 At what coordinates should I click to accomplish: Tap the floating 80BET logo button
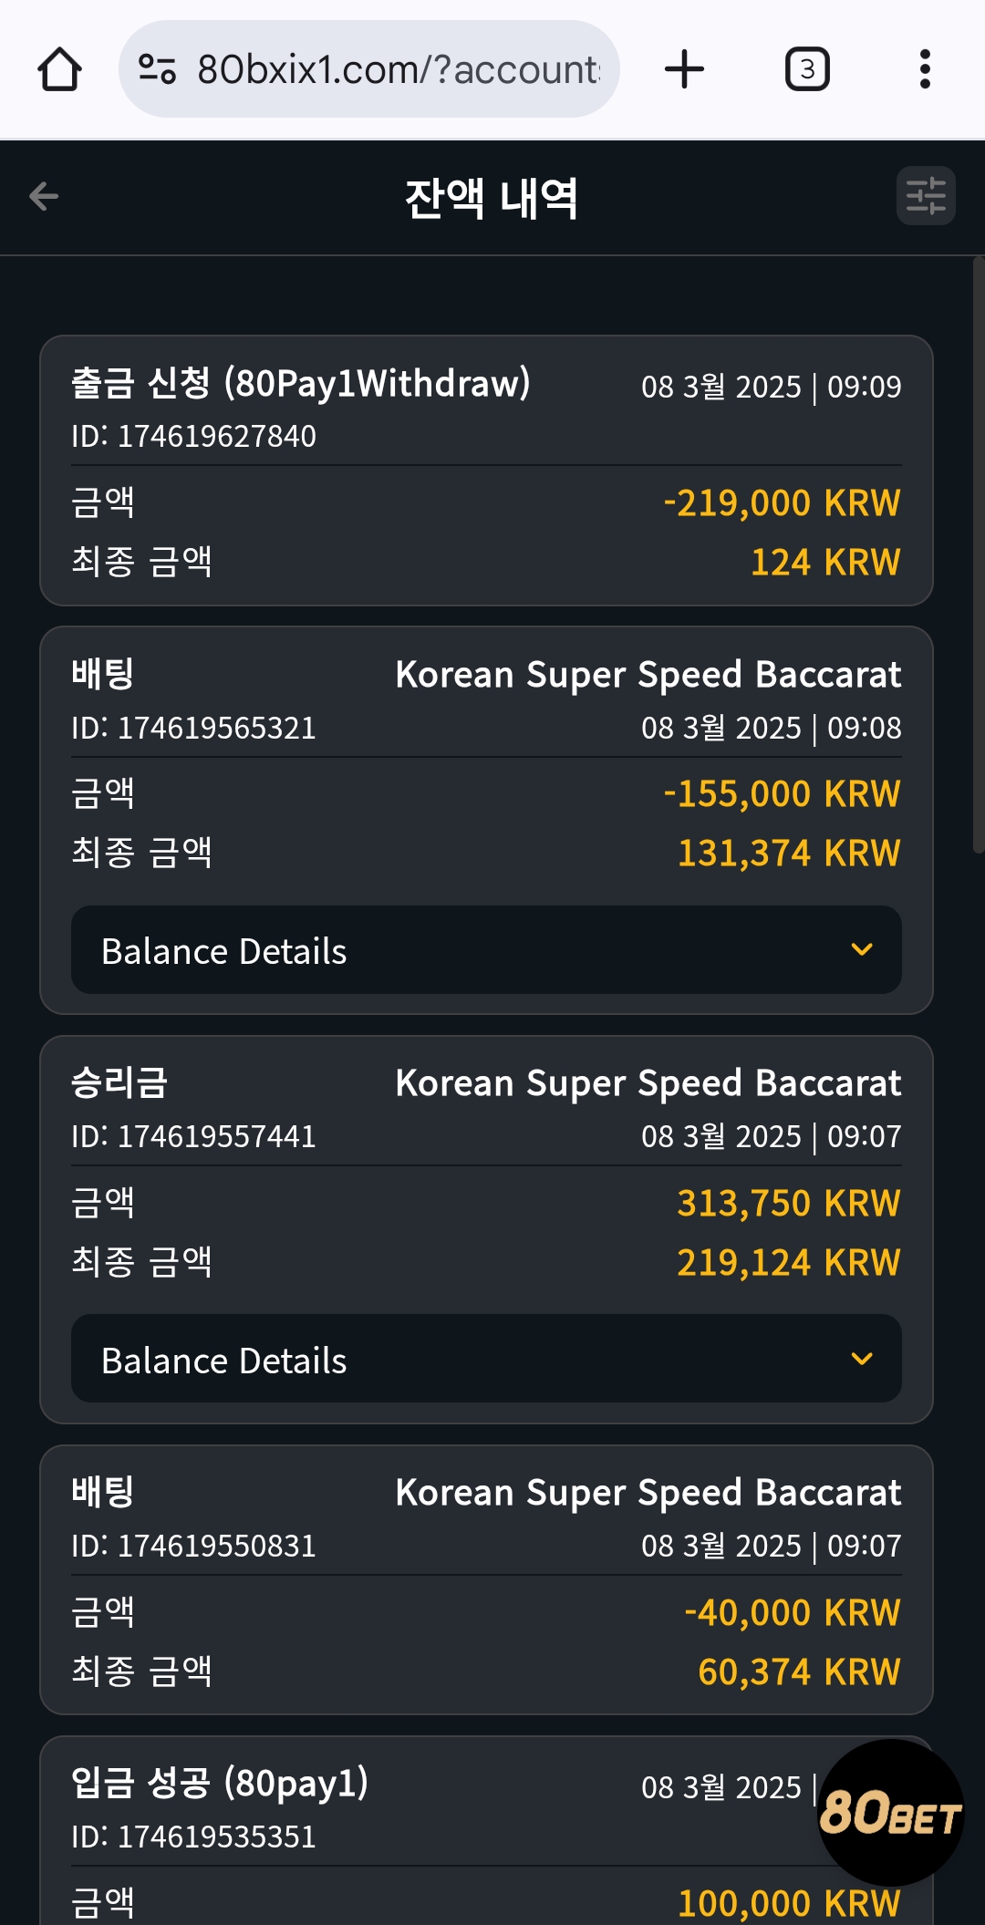pos(891,1812)
